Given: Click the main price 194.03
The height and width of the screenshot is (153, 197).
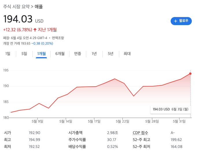Looking at the screenshot, I should (18, 19).
